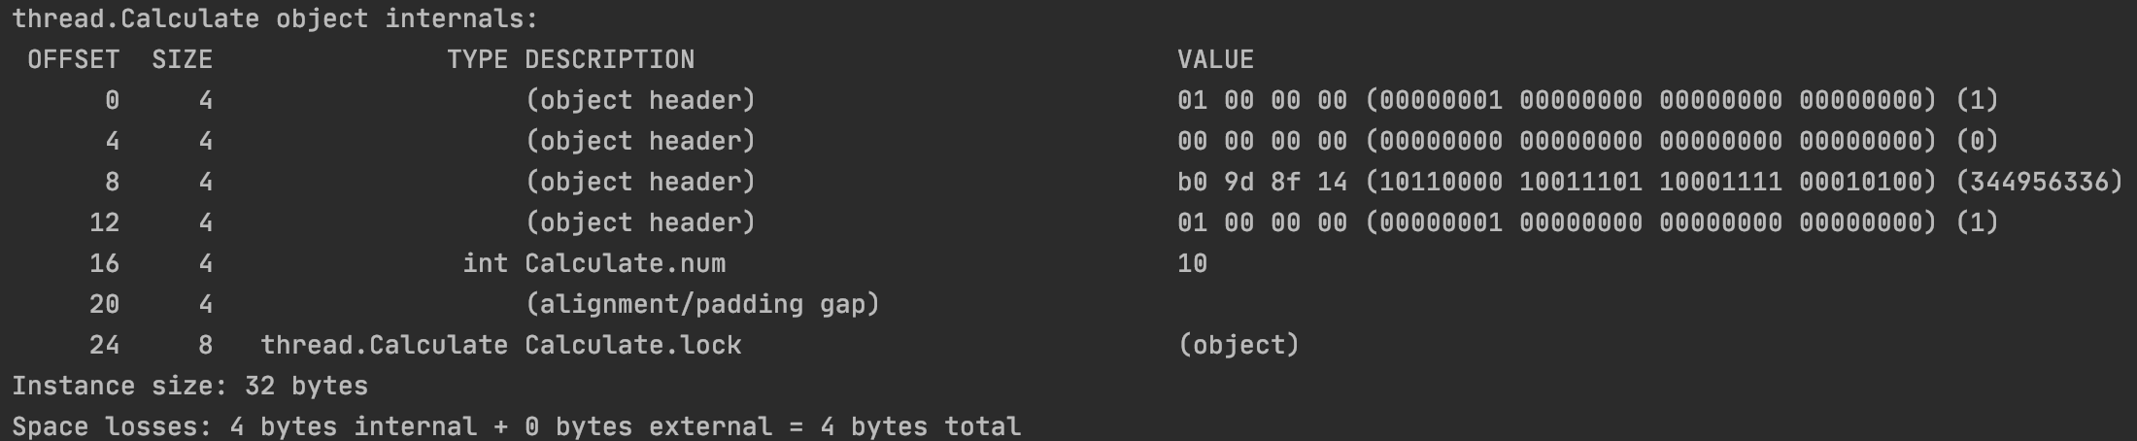Click the binary value "10110000 10011101 10001111 00010100"

point(1650,182)
